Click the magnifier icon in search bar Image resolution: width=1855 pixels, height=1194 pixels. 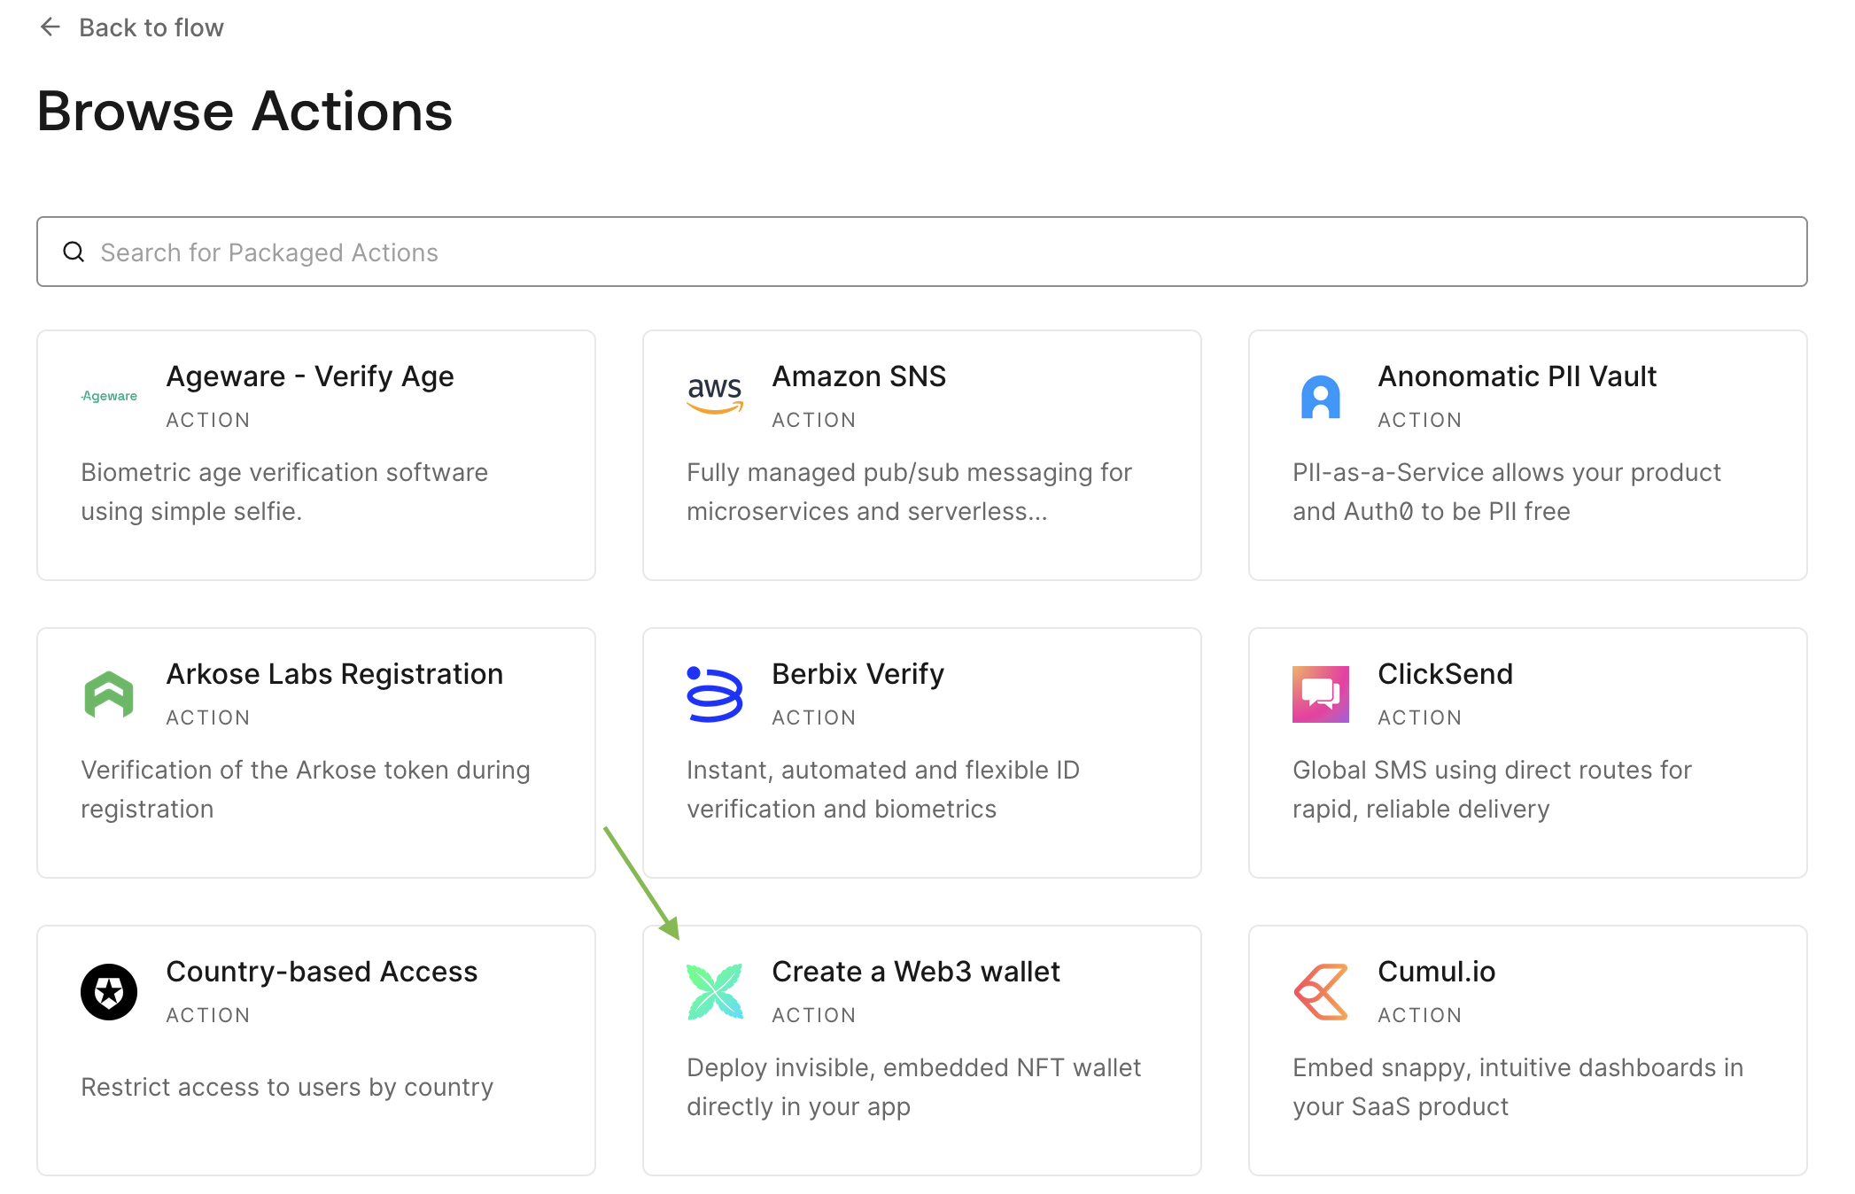(x=74, y=252)
